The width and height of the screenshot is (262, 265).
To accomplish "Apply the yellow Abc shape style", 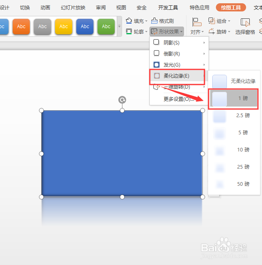I will [x=64, y=27].
